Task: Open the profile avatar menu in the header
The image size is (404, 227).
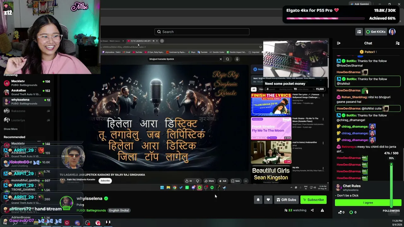Action: click(392, 32)
